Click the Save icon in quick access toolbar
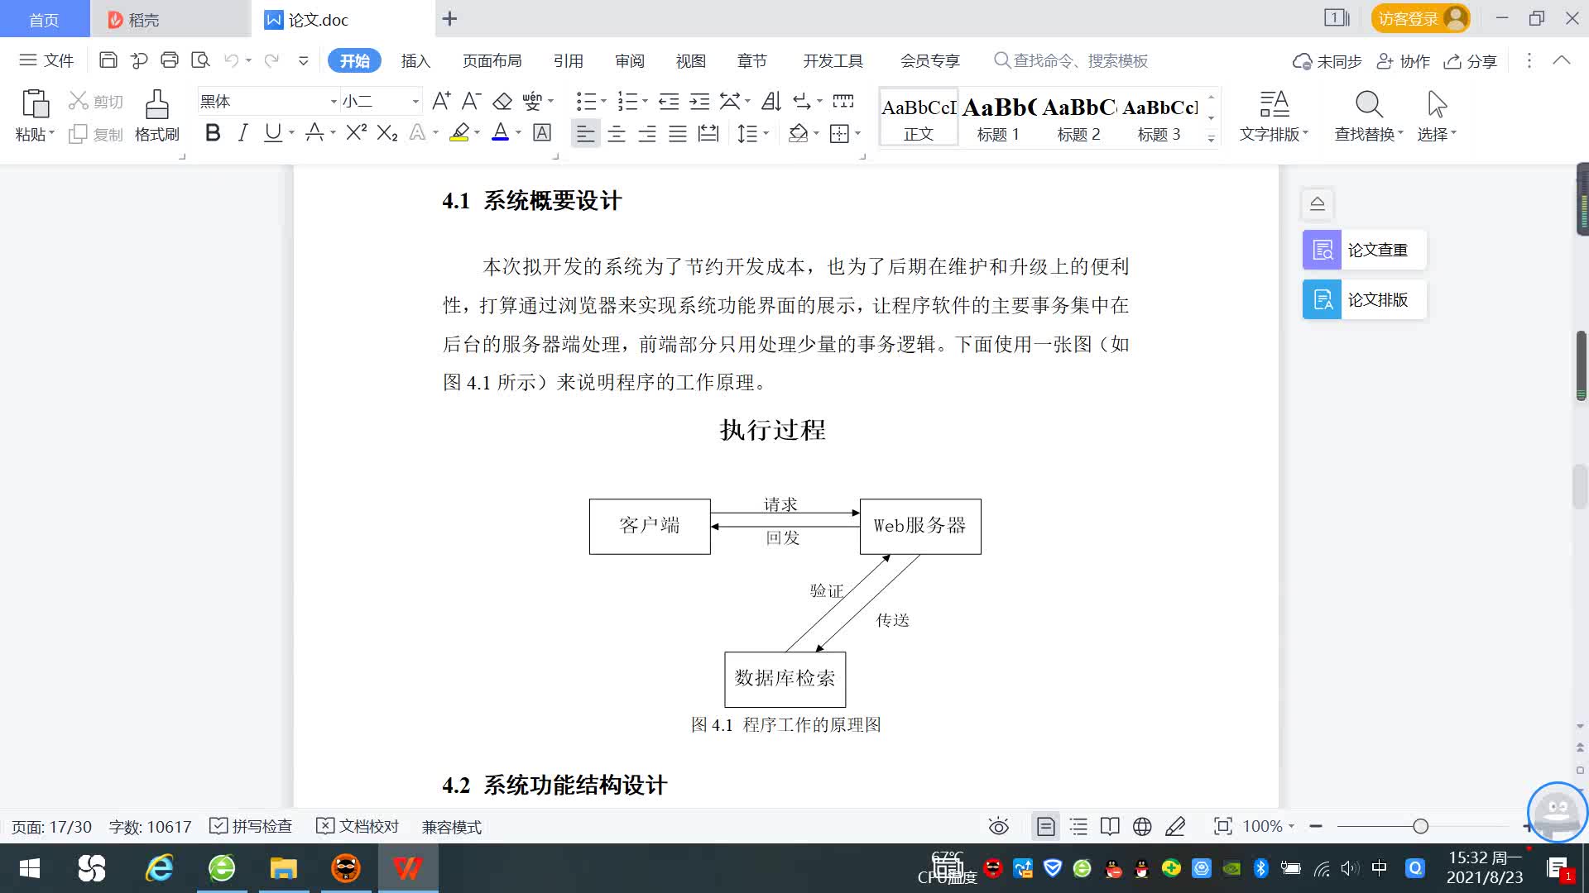 pos(108,60)
